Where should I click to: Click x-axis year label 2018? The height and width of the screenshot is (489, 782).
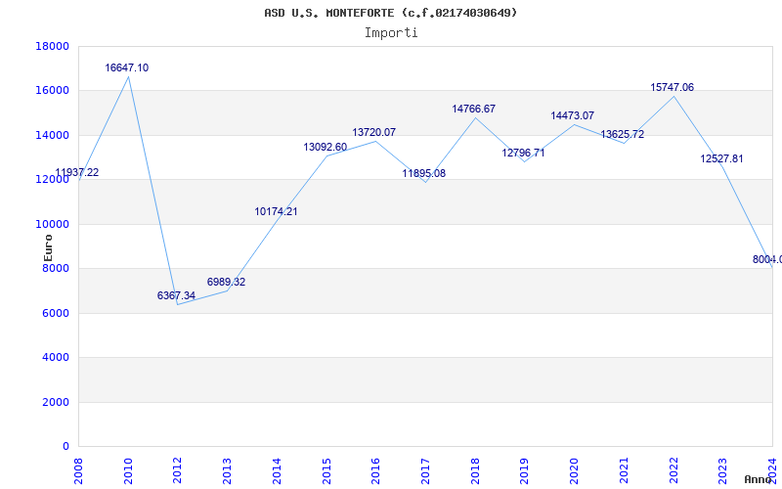475,471
